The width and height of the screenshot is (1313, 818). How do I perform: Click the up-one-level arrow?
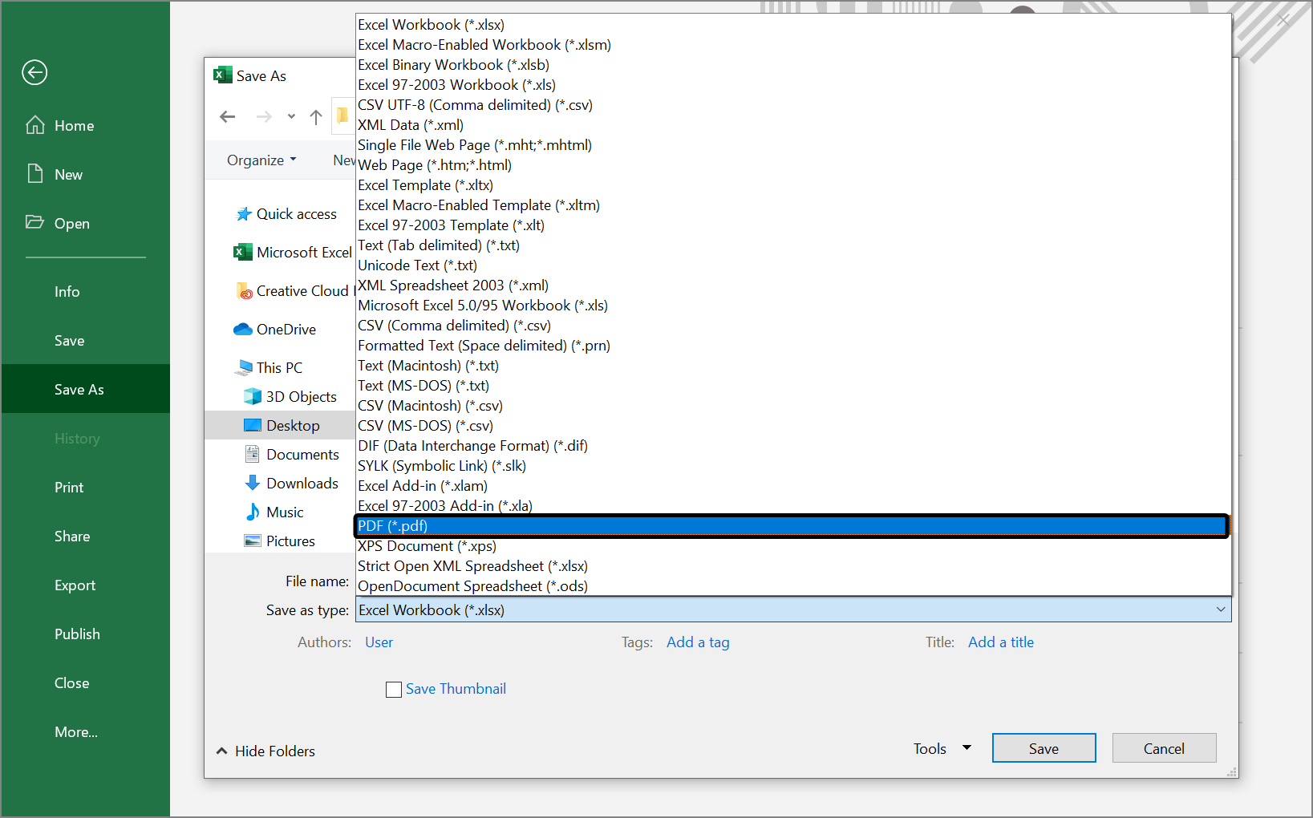point(315,117)
